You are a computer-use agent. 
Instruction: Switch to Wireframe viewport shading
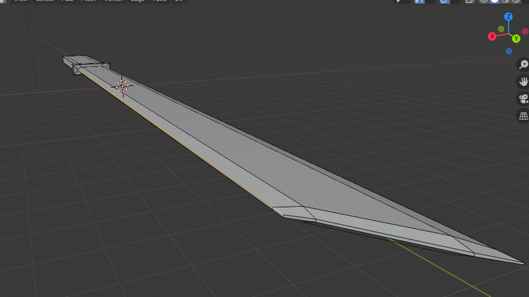(x=484, y=1)
